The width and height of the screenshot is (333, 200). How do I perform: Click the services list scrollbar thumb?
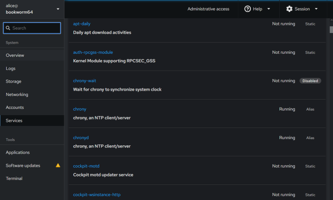click(331, 29)
